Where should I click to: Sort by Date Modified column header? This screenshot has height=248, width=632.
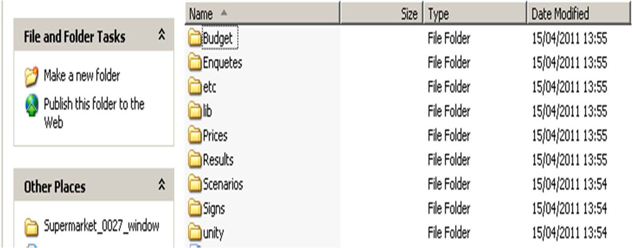pos(579,14)
